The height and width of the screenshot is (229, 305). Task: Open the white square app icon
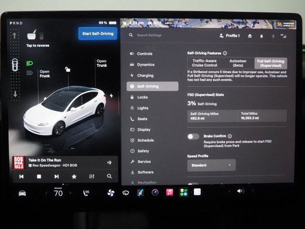pyautogui.click(x=197, y=192)
